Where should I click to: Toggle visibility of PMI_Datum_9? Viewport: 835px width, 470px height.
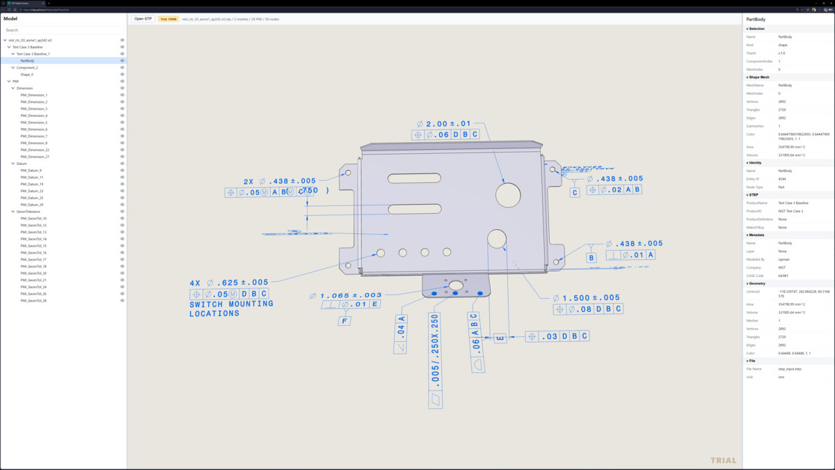coord(122,171)
